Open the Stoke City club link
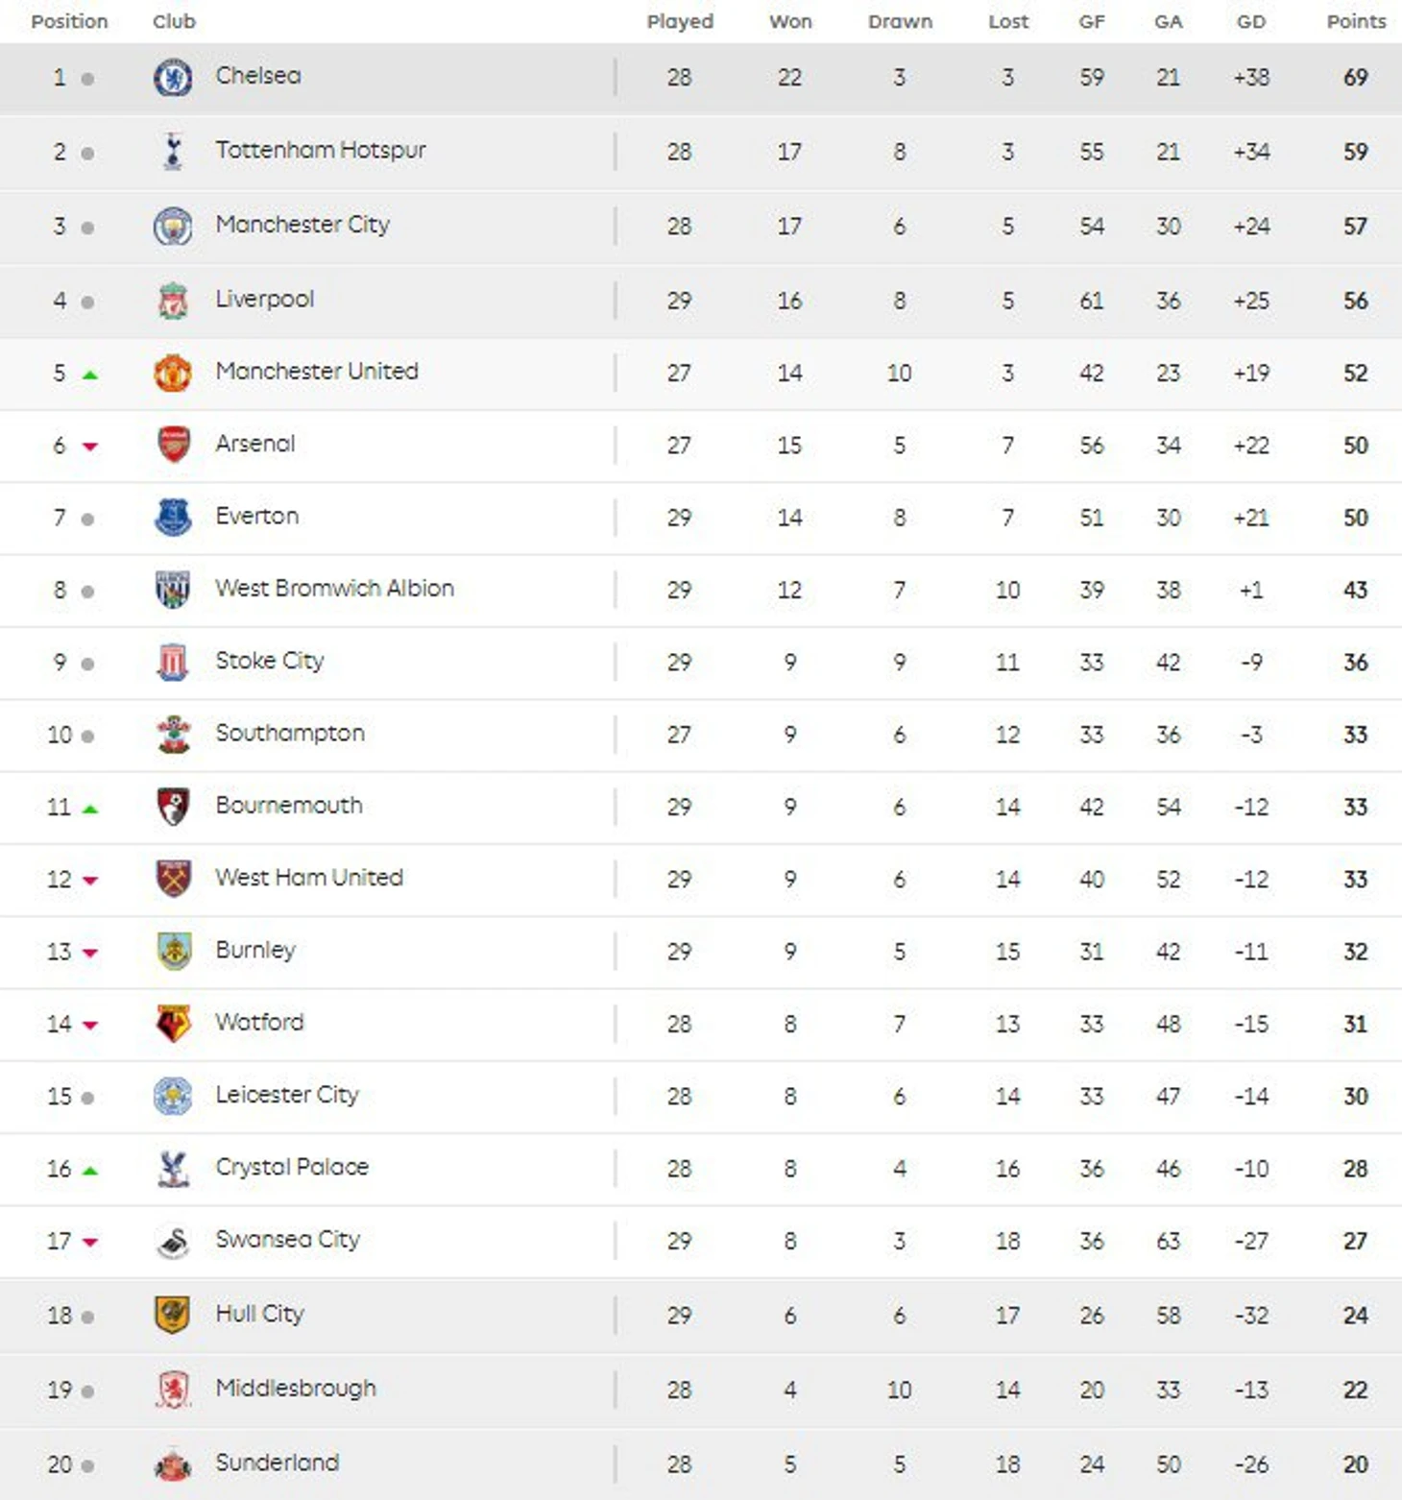 tap(270, 661)
